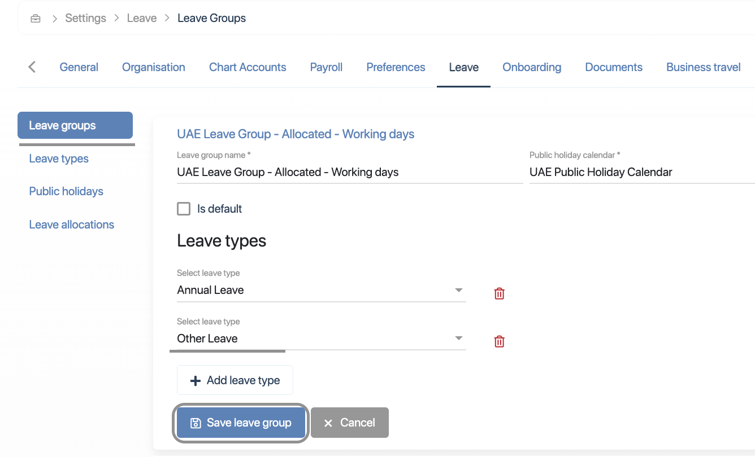Enable the Is default checkbox

[x=184, y=209]
